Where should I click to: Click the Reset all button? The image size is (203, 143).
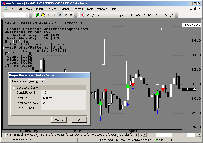point(59,120)
